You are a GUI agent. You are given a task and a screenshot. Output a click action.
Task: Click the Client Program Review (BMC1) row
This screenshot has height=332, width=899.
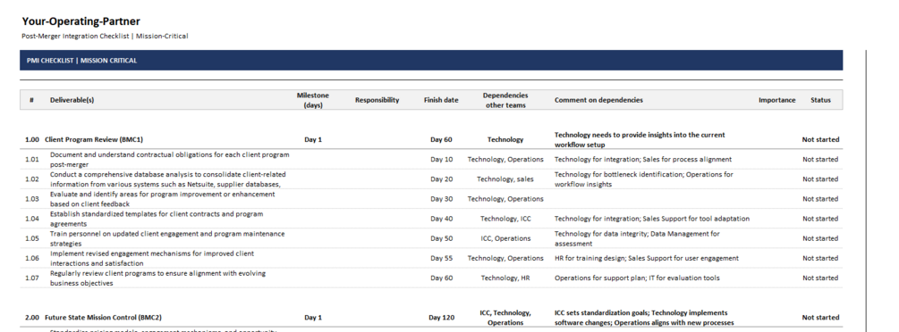431,139
